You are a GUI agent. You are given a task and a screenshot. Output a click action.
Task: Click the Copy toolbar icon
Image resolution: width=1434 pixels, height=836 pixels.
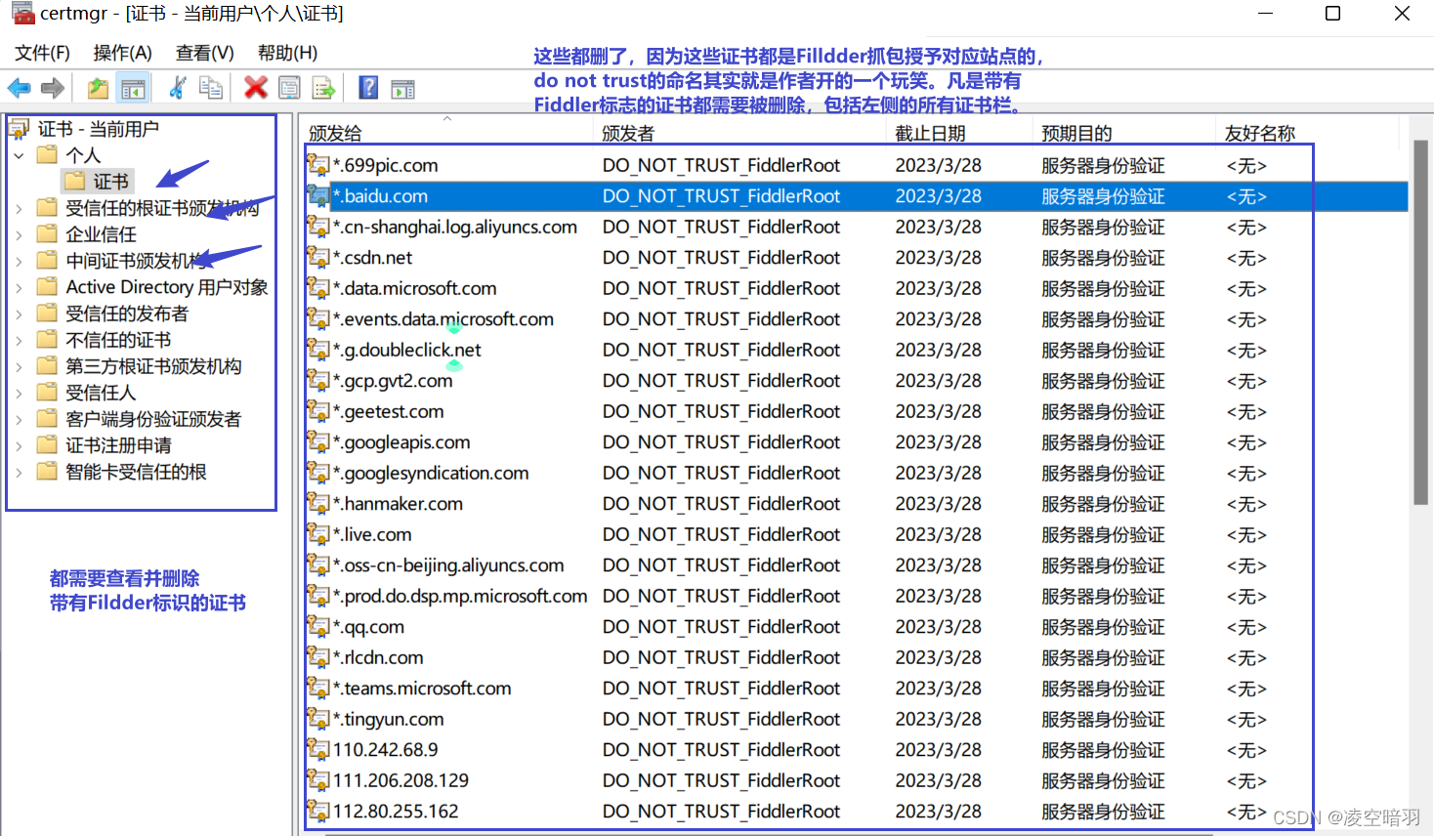[211, 88]
